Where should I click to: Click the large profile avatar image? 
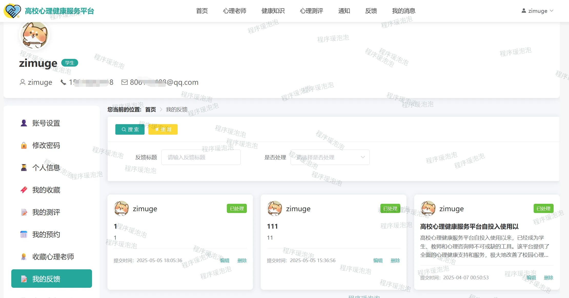pyautogui.click(x=35, y=35)
